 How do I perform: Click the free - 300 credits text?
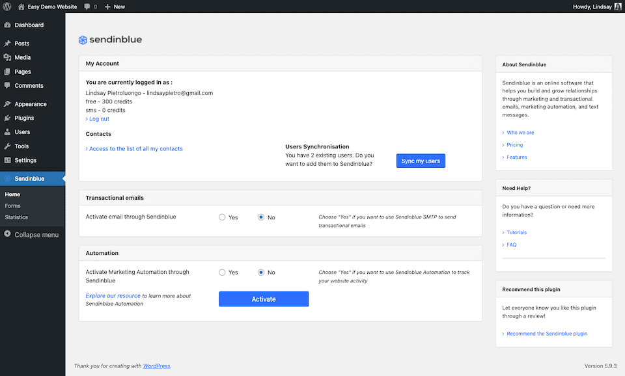pyautogui.click(x=109, y=101)
